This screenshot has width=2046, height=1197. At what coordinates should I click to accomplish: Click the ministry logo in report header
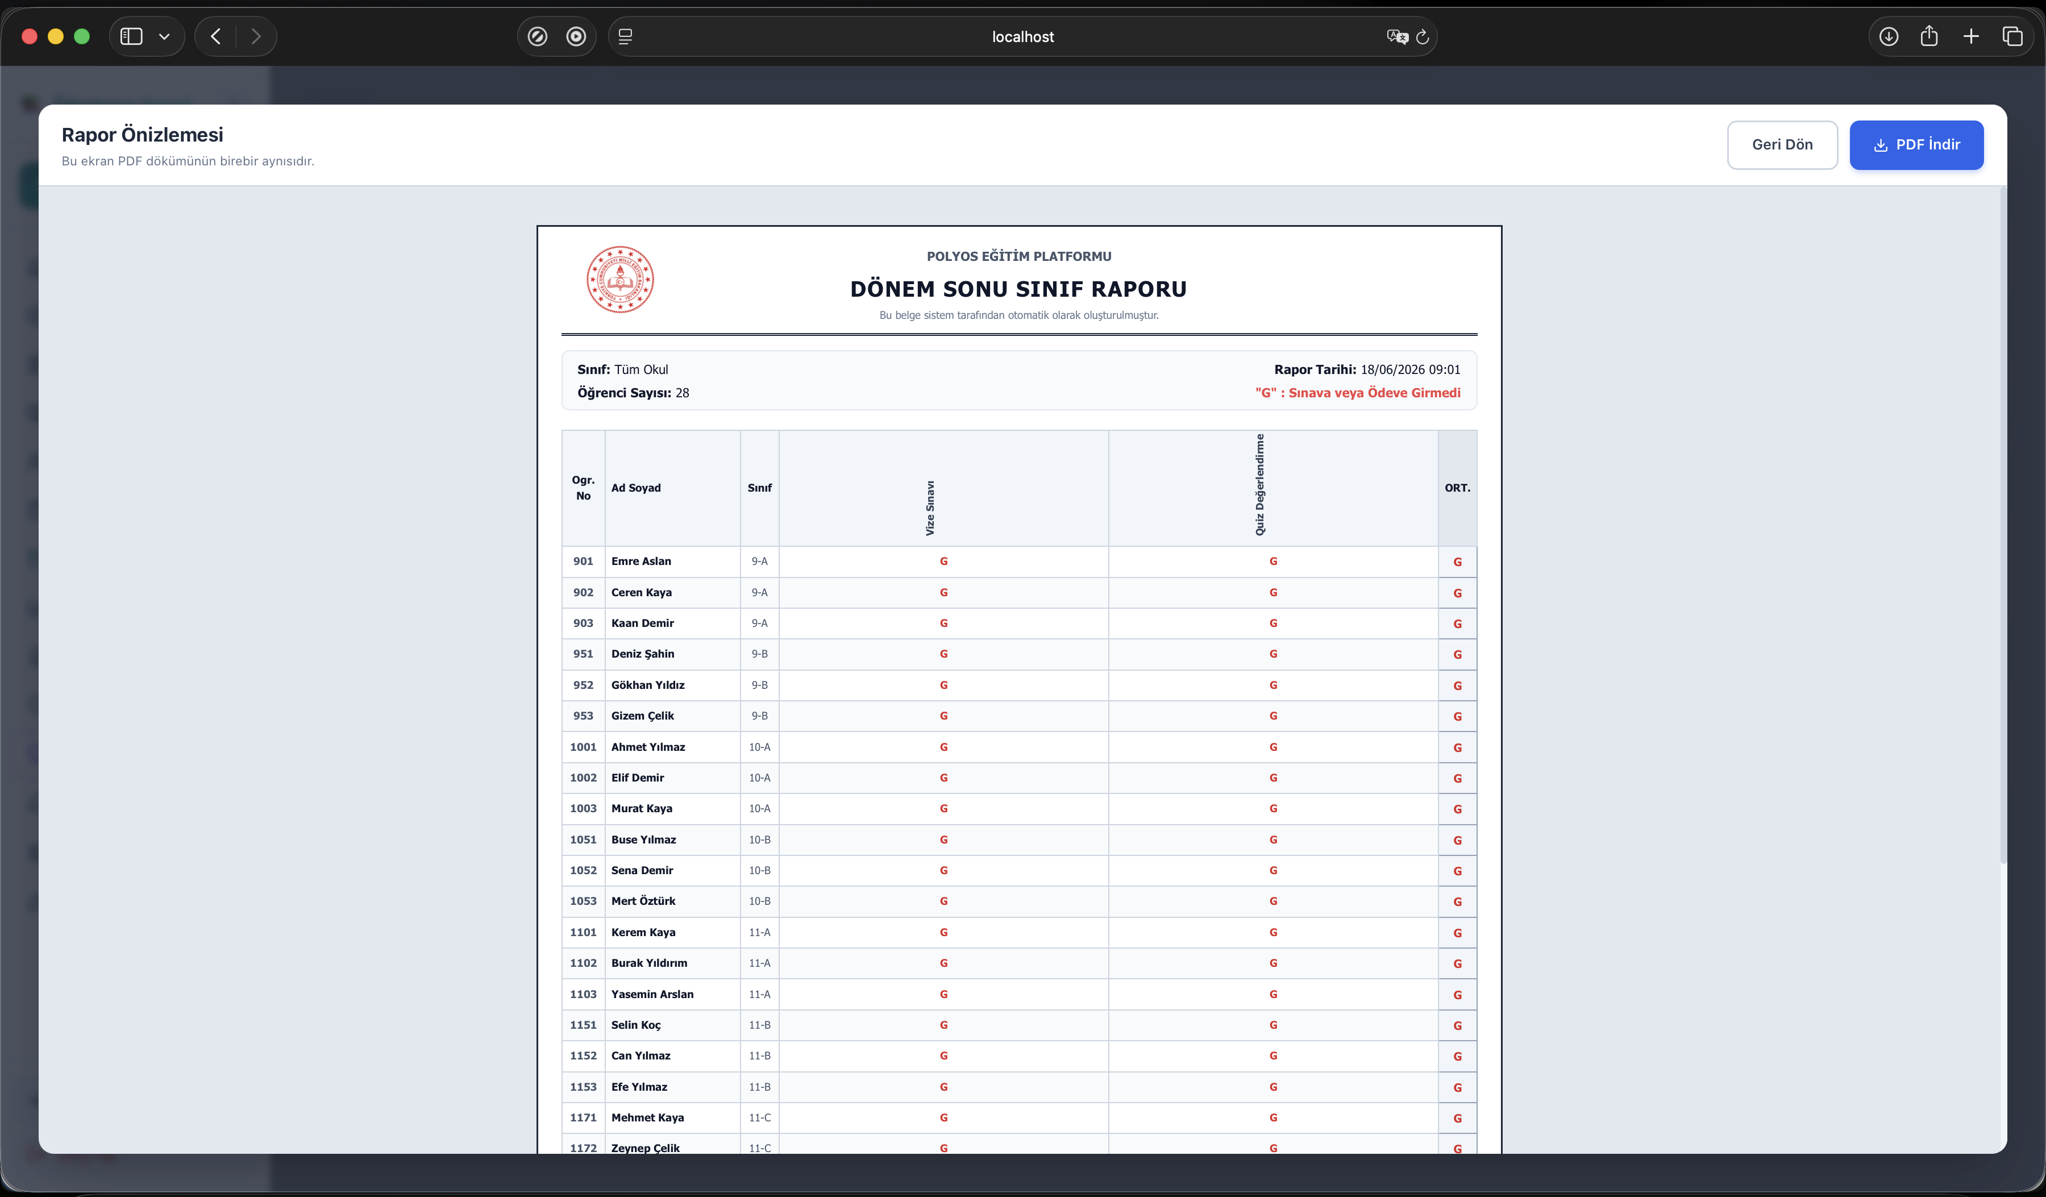(x=620, y=279)
